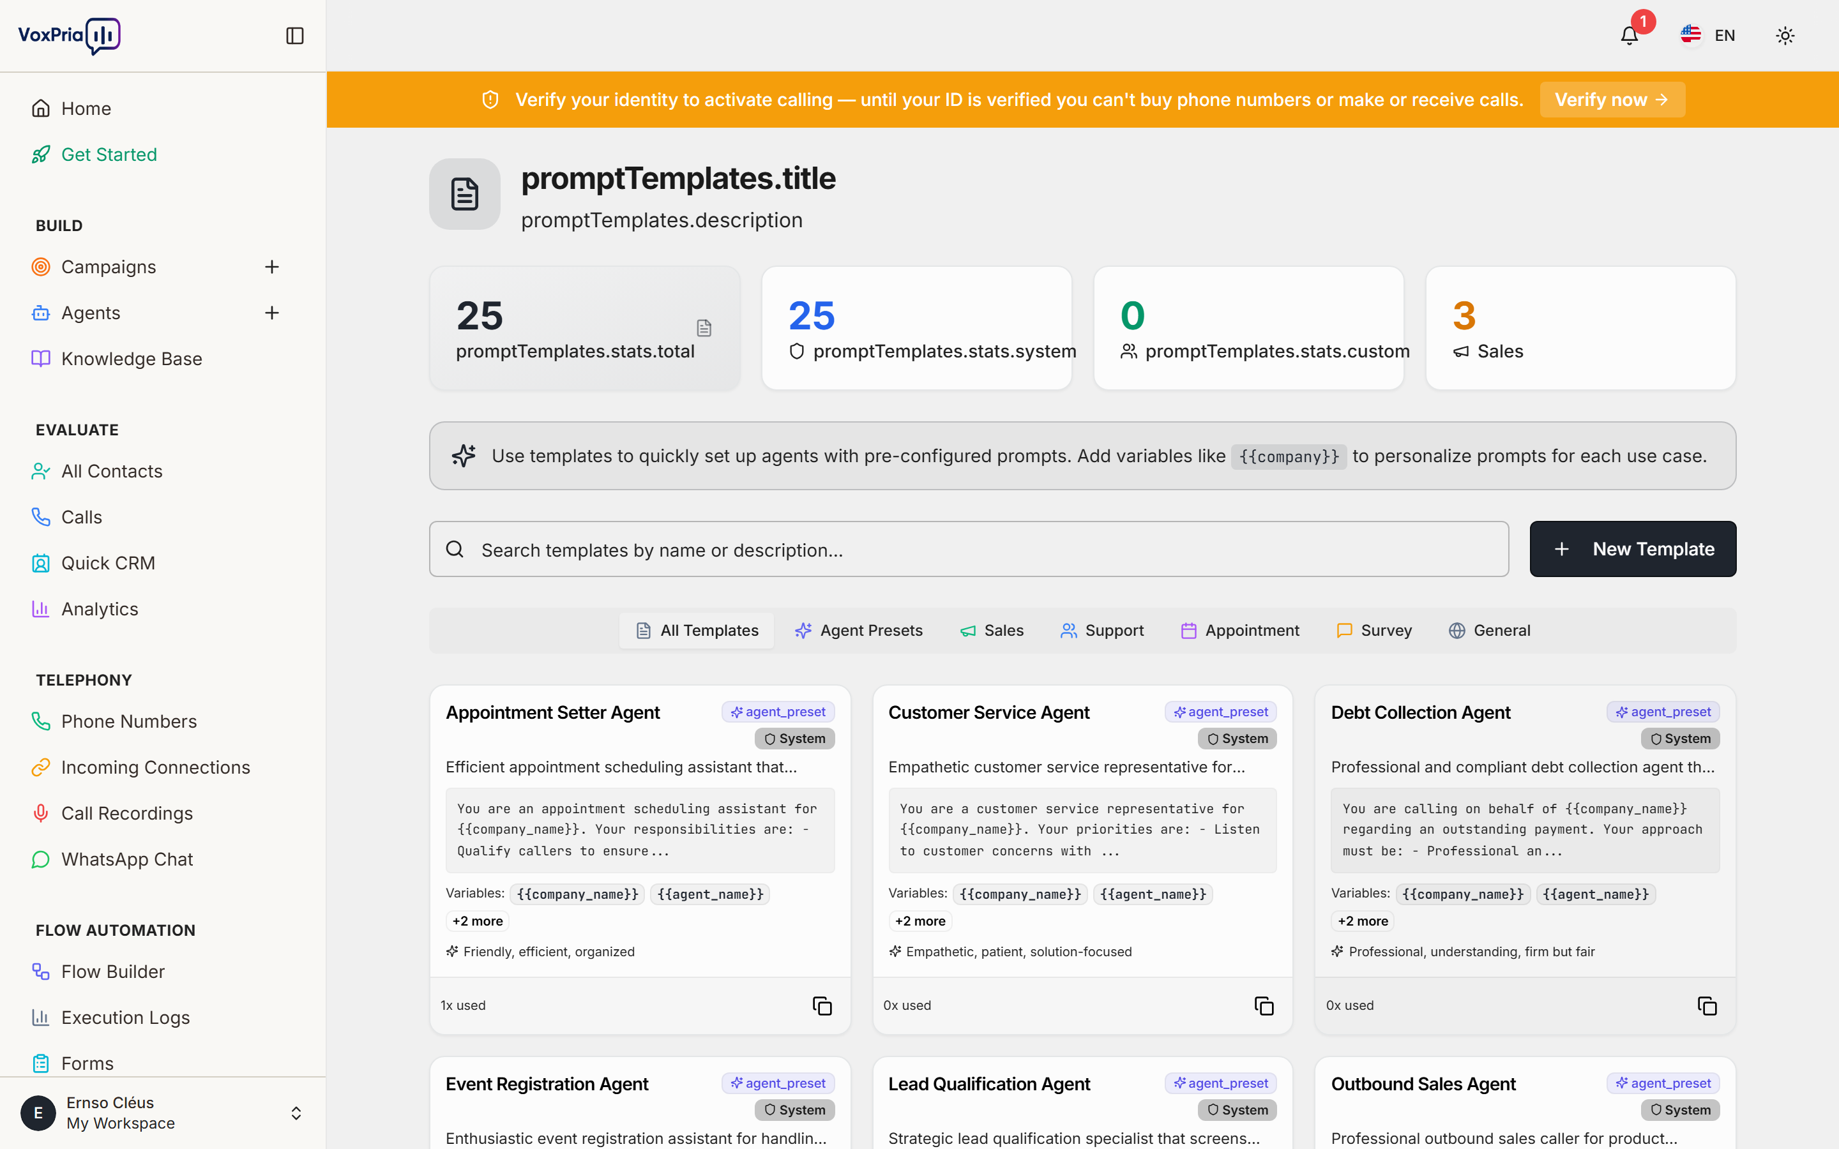Open Outbound Sales Agent card title

coord(1423,1085)
